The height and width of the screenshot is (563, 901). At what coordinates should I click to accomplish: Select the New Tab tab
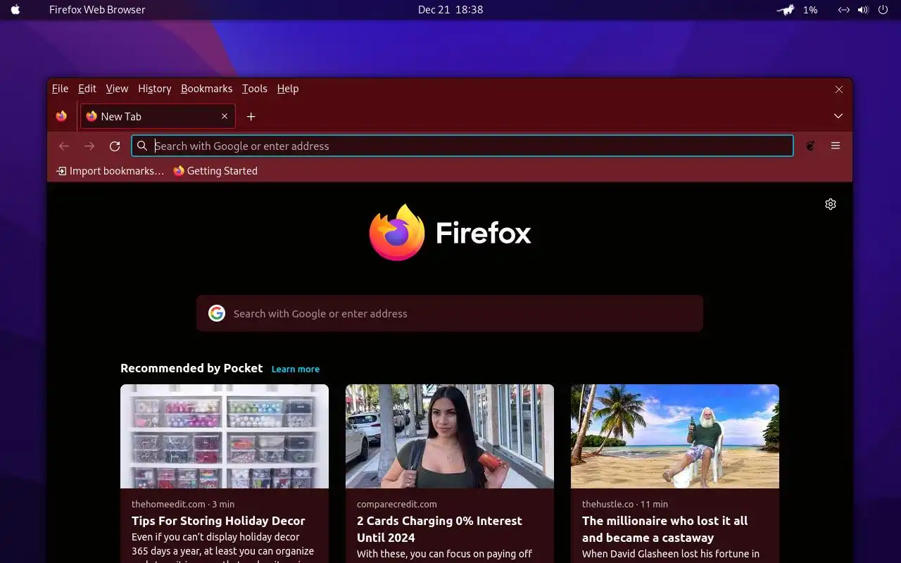point(158,116)
